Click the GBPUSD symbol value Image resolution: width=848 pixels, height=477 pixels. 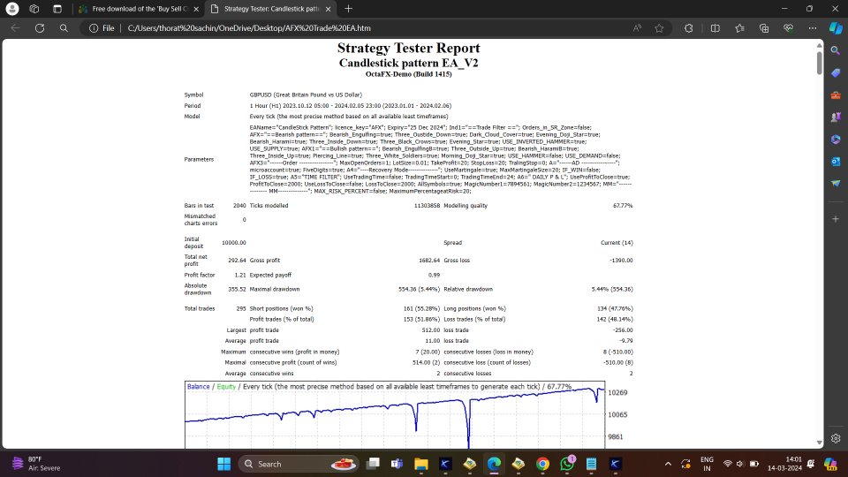[306, 95]
